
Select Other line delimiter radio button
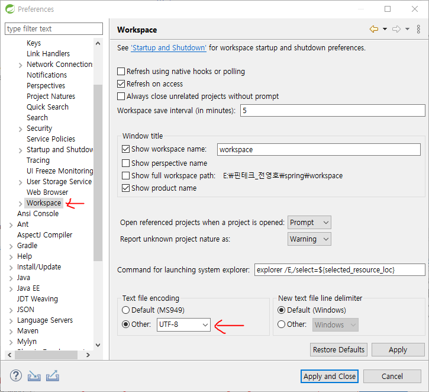(281, 324)
